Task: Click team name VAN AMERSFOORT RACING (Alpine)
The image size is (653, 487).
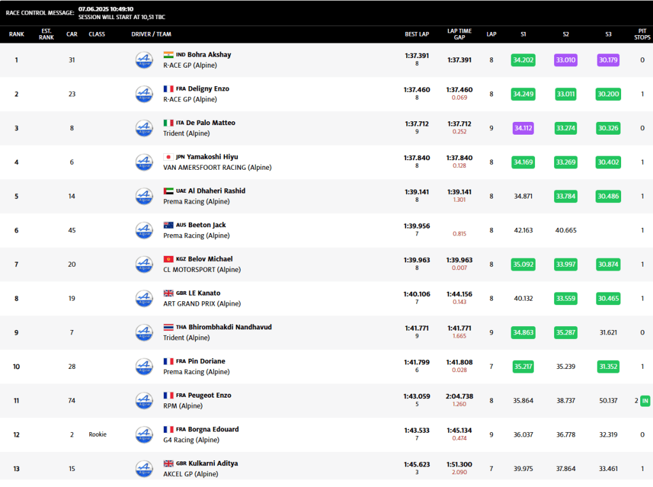Action: pyautogui.click(x=217, y=168)
